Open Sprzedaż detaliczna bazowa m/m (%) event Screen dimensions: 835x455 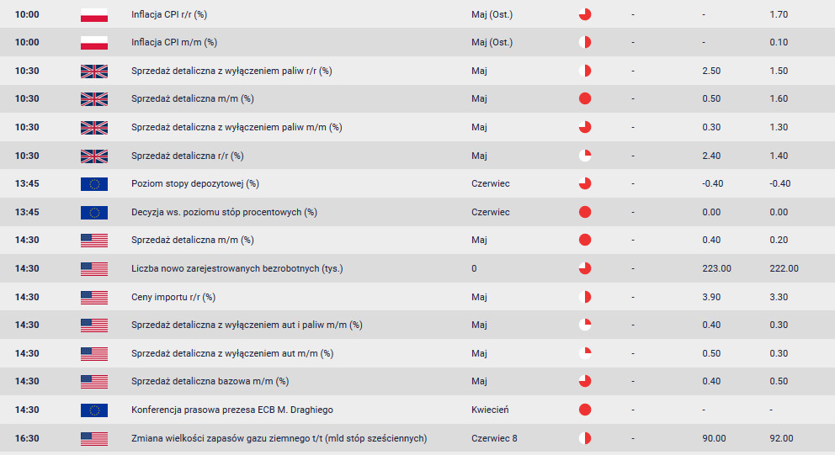coord(210,382)
